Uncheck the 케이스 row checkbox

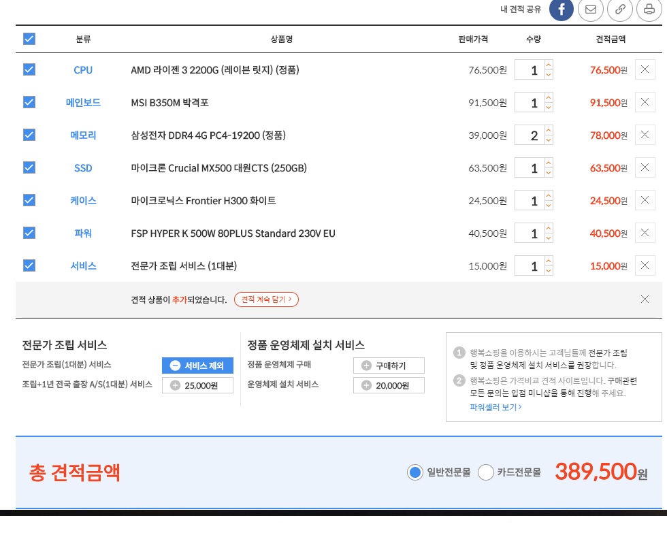point(29,200)
